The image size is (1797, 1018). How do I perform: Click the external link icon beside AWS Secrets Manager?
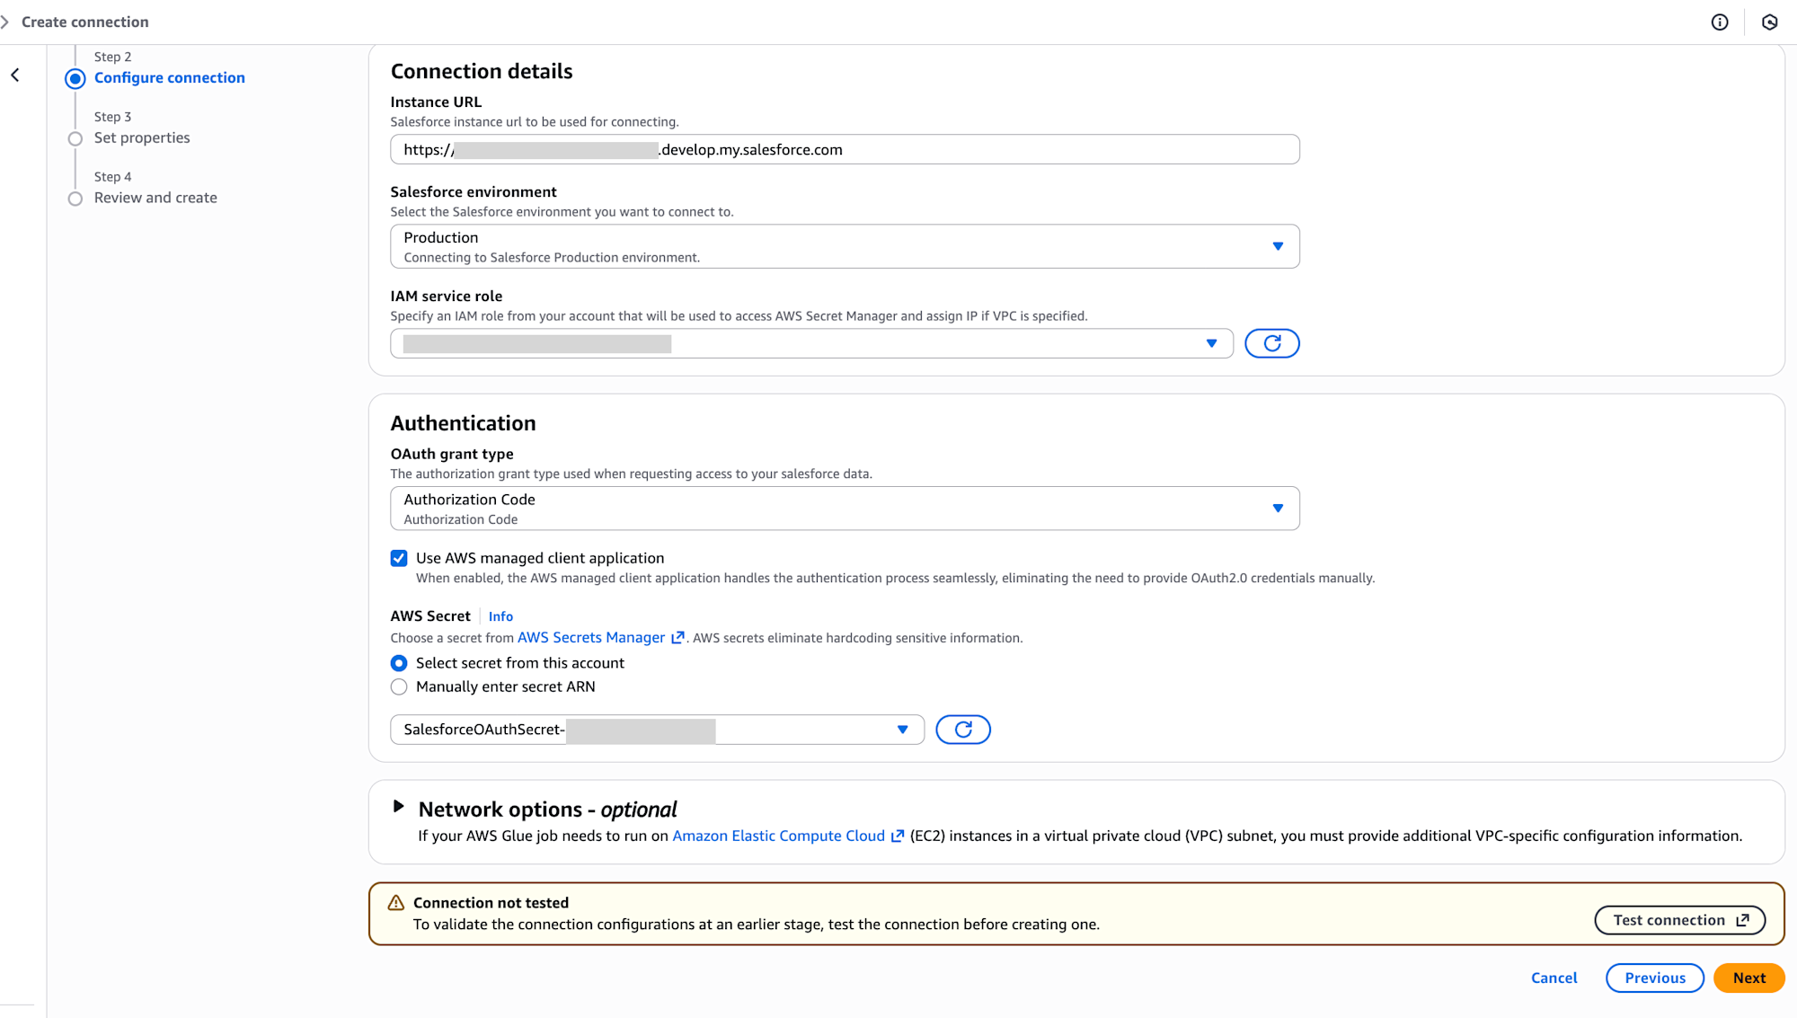point(677,637)
